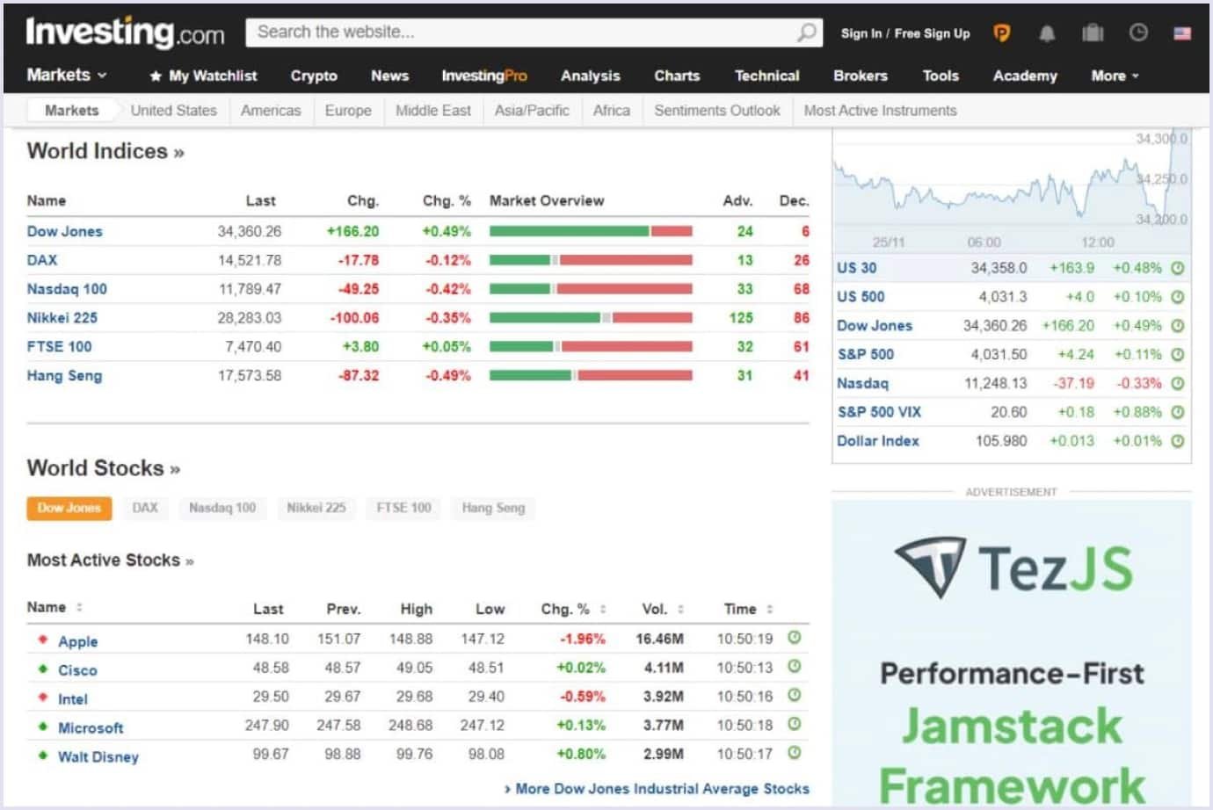Open the notifications bell icon
This screenshot has height=810, width=1213.
(x=1047, y=33)
